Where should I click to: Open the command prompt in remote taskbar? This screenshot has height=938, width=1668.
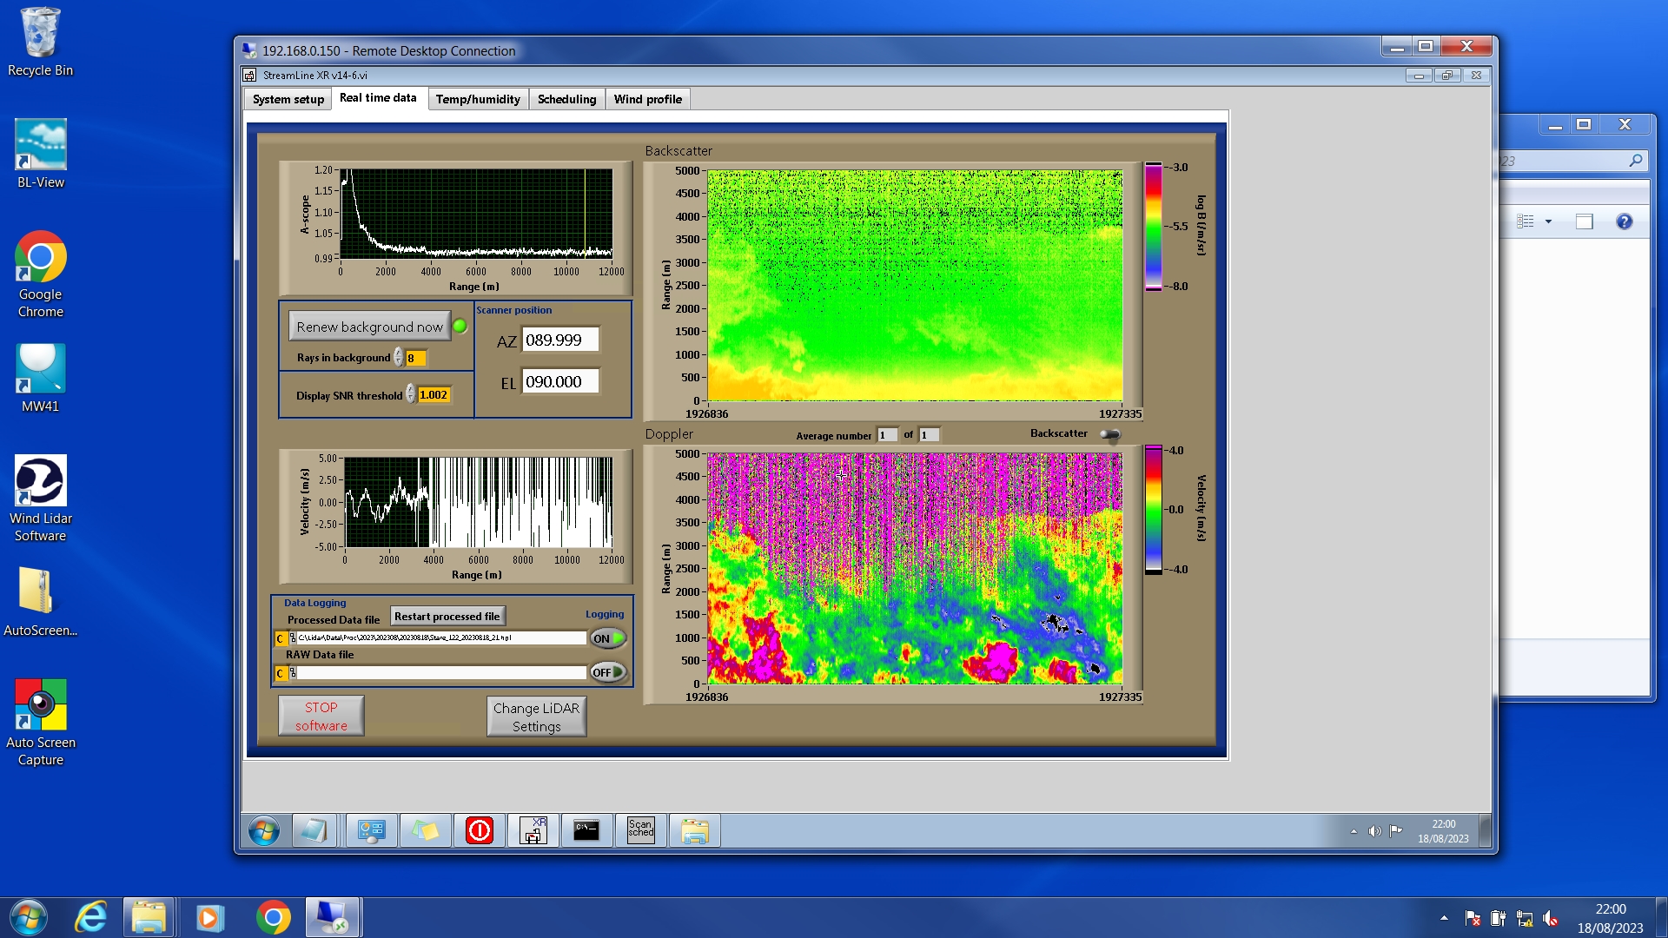tap(586, 830)
